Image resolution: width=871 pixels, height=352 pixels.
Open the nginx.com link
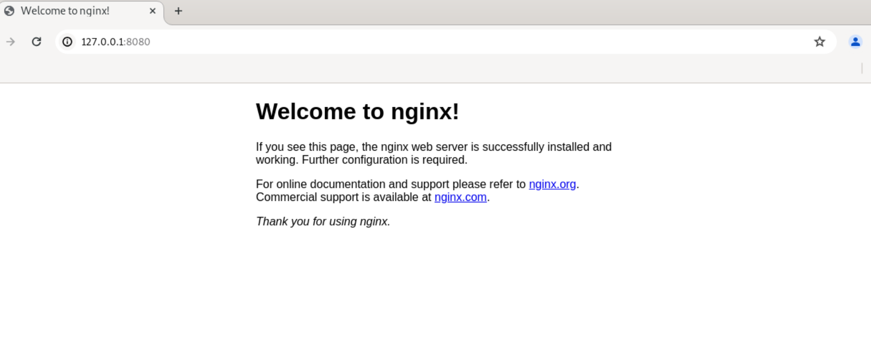[x=460, y=197]
